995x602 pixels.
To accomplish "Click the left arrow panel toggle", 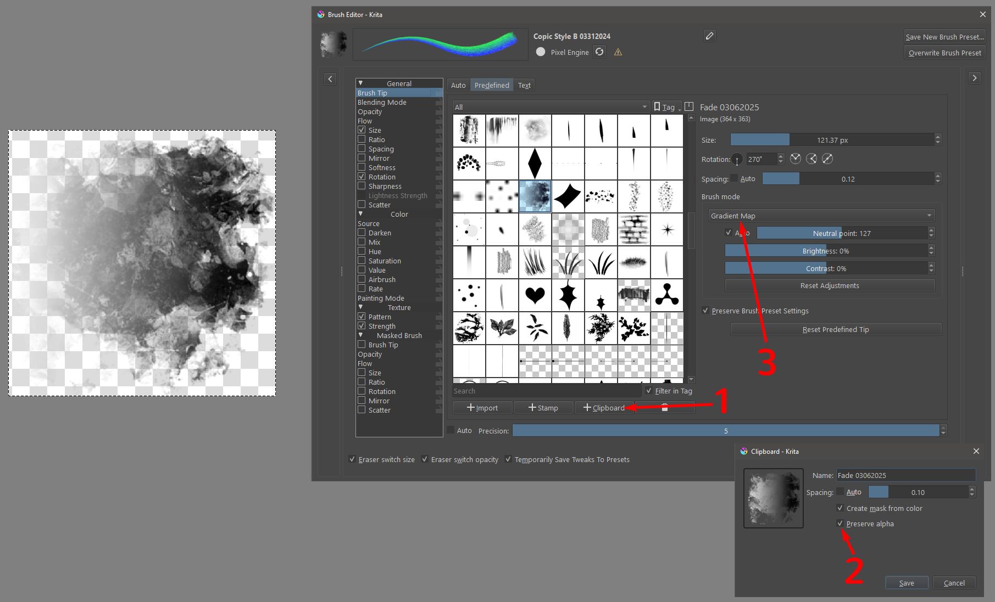I will (x=330, y=79).
